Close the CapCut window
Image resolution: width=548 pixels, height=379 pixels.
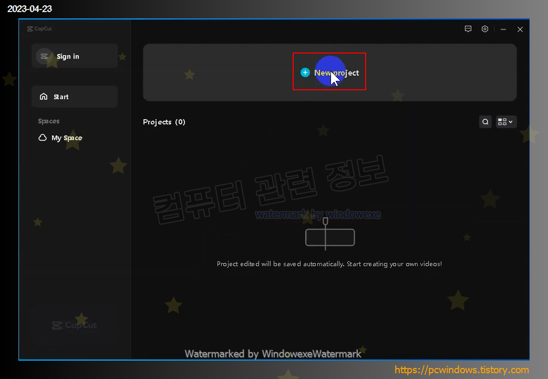[520, 29]
